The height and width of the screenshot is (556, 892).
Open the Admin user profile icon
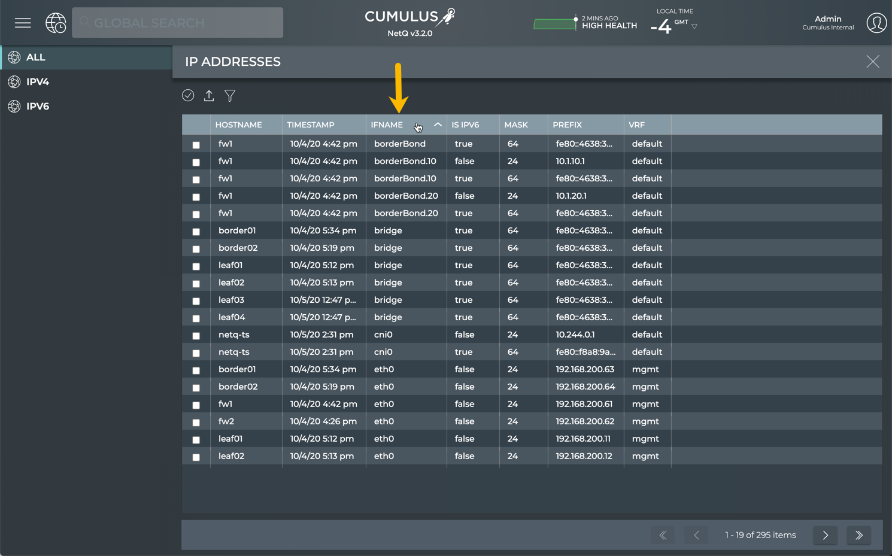pos(876,23)
